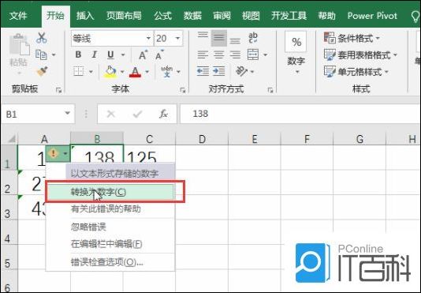
Task: Expand the font color dropdown arrow
Action: 147,72
